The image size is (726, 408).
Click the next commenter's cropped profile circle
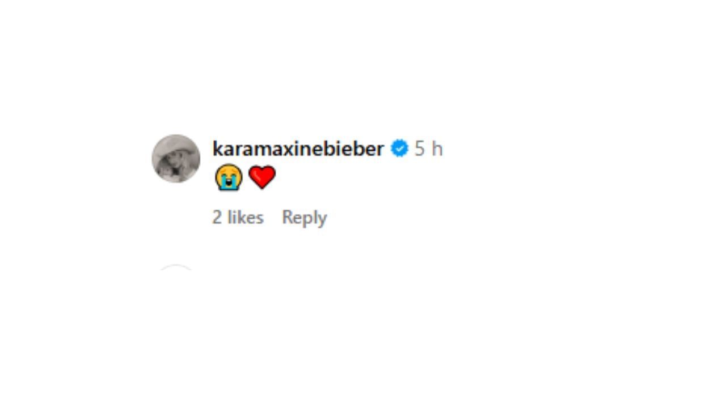(176, 267)
